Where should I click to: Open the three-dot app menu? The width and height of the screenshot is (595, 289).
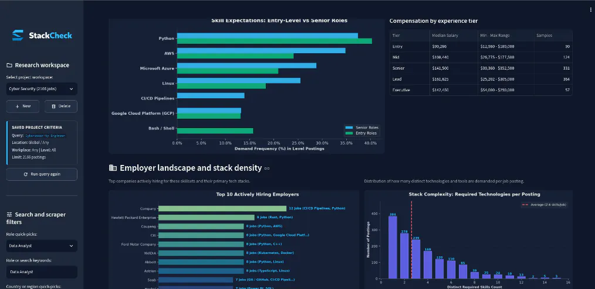point(591,10)
